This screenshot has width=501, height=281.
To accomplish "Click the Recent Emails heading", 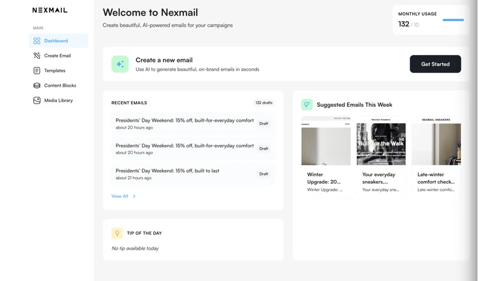I will 129,103.
